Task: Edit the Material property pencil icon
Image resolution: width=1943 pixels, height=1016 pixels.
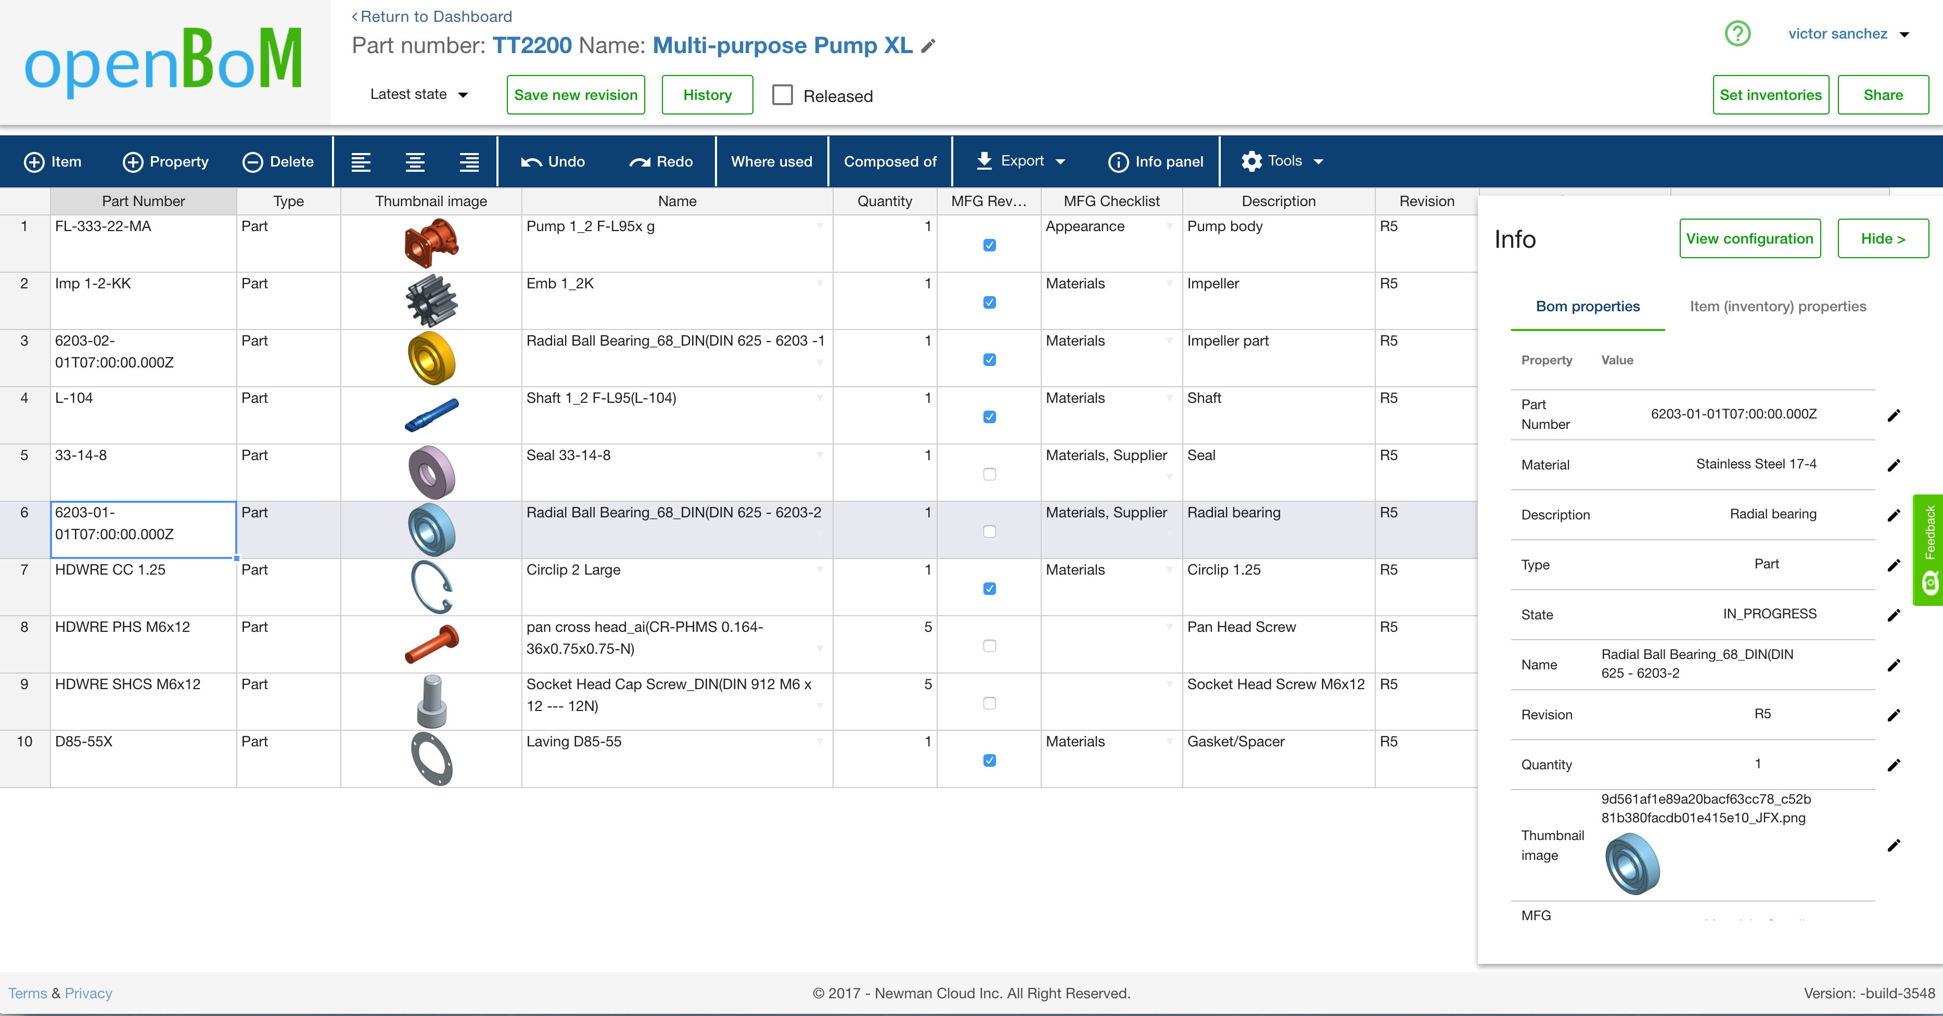Action: tap(1893, 465)
